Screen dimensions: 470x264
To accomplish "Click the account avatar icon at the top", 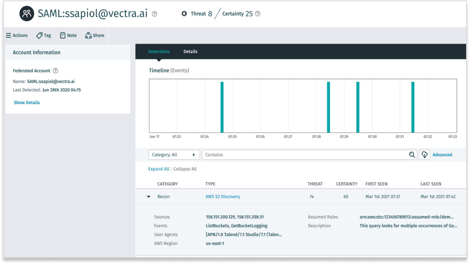I will pyautogui.click(x=26, y=13).
